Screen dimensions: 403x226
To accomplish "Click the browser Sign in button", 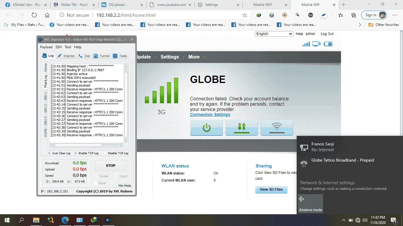I will (x=374, y=15).
